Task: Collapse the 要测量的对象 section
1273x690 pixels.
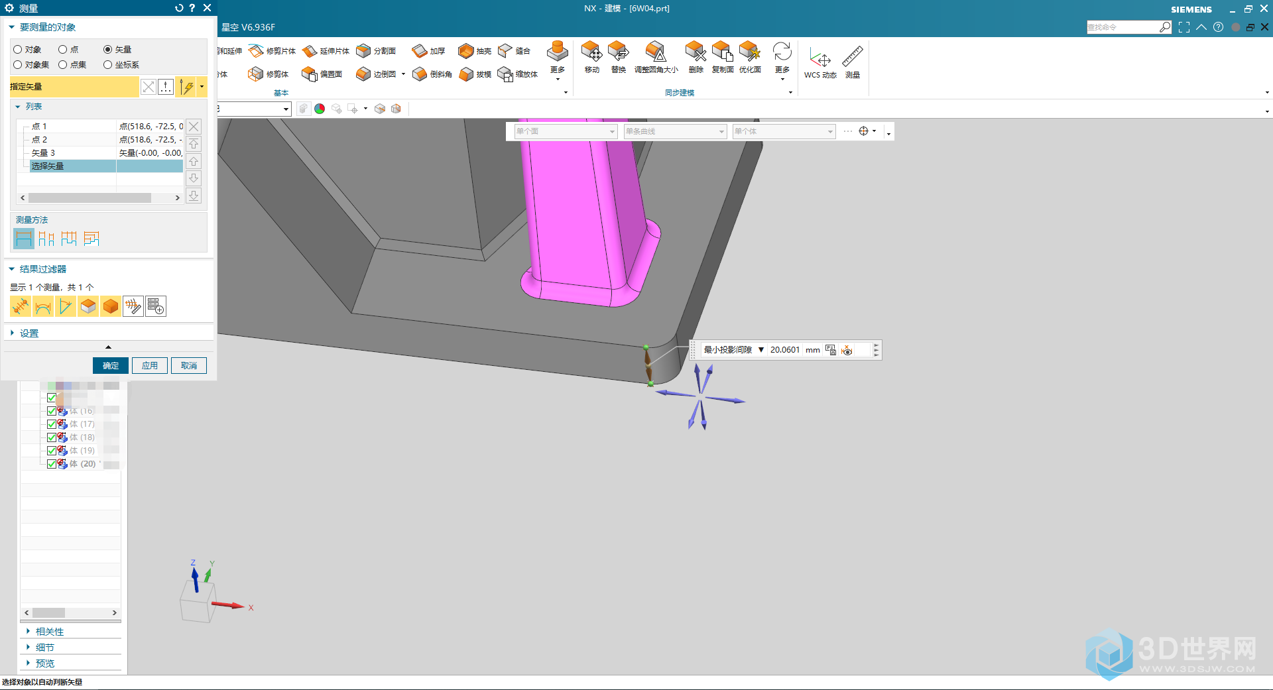Action: (12, 27)
